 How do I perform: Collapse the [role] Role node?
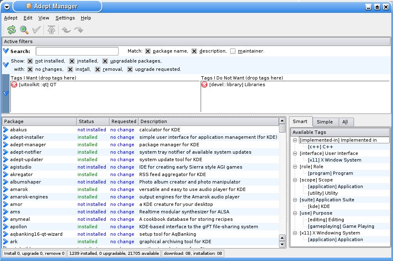click(x=295, y=167)
